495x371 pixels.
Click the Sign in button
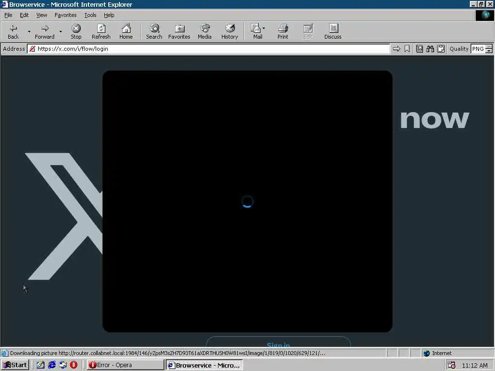(x=278, y=342)
